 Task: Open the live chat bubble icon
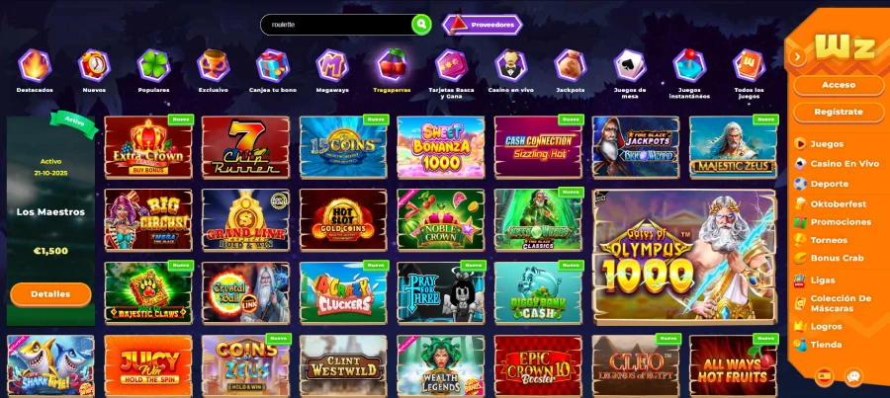(853, 376)
